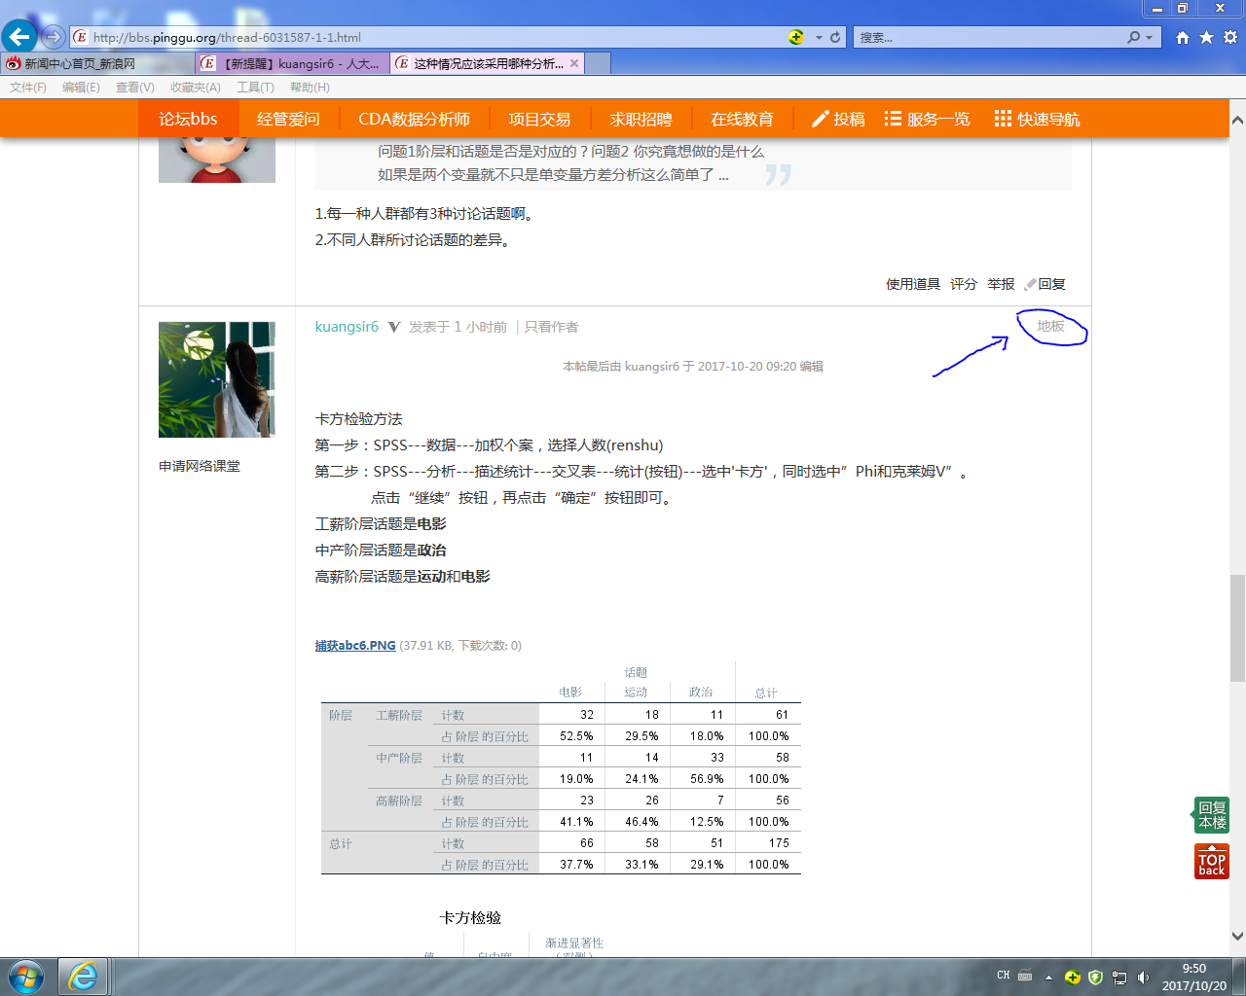Screen dimensions: 1246x996
Task: Go to 经管爱问 section
Action: [288, 119]
